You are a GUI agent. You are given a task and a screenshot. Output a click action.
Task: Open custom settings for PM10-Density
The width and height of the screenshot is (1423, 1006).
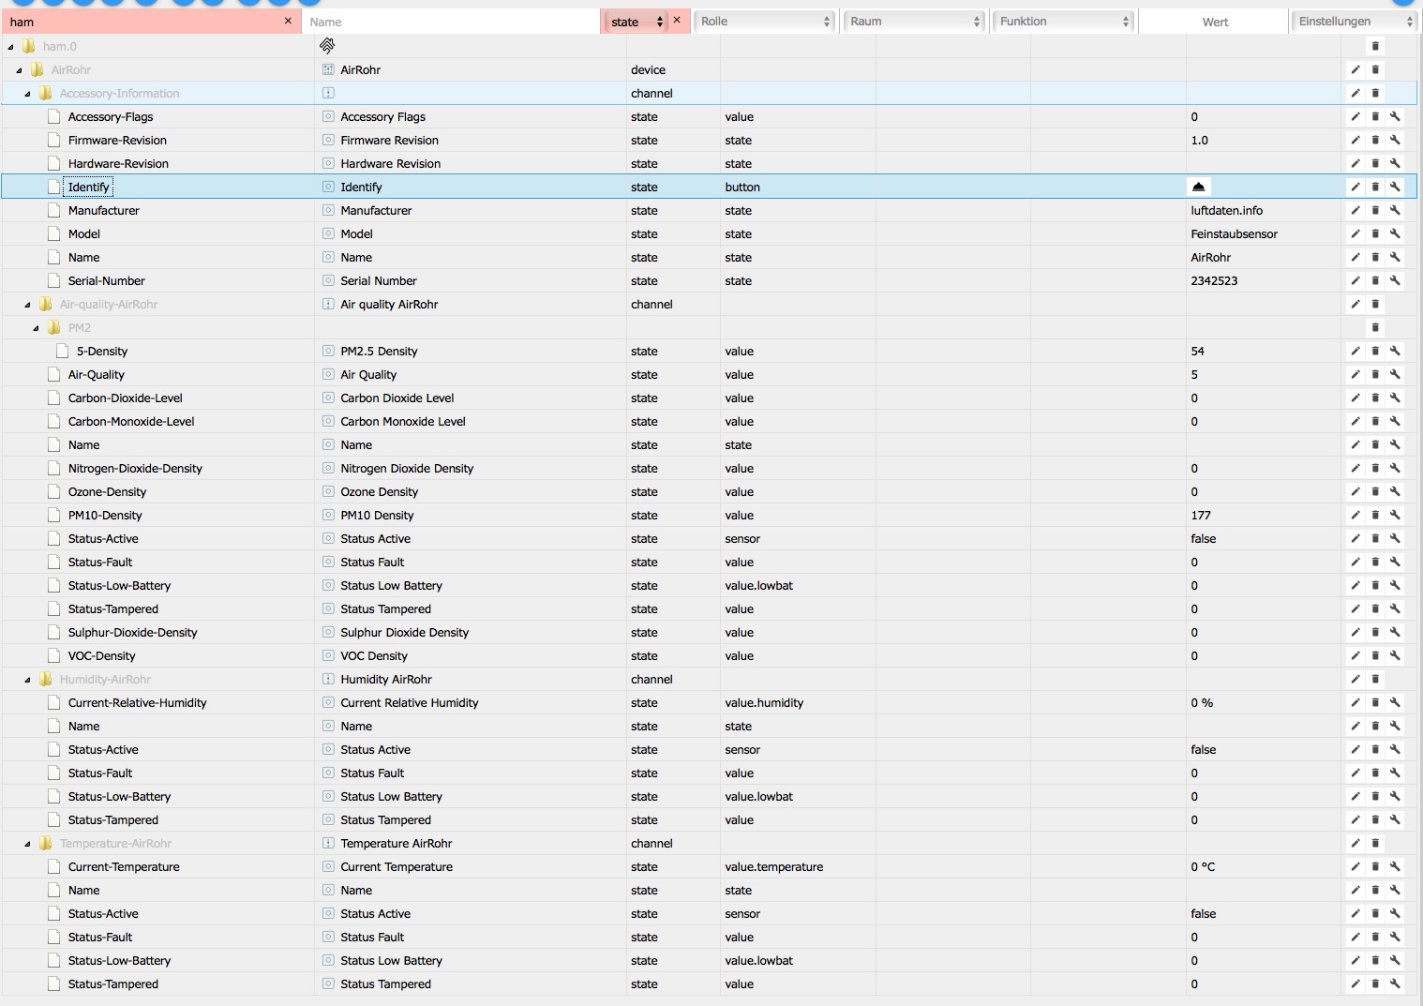pyautogui.click(x=1395, y=515)
